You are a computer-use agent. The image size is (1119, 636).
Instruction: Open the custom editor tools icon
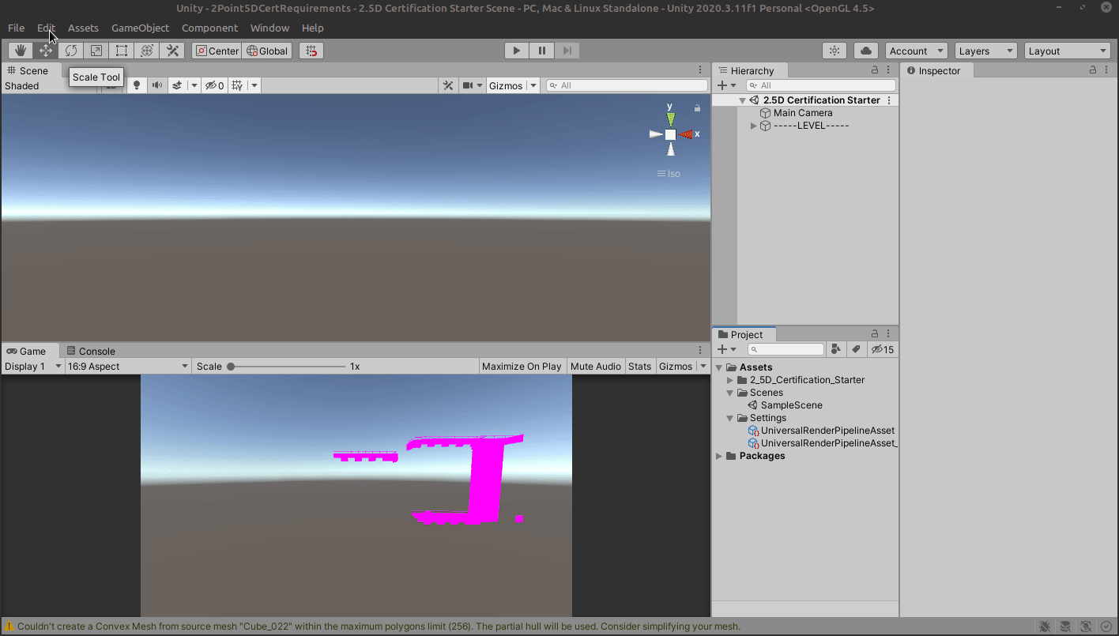(x=172, y=51)
